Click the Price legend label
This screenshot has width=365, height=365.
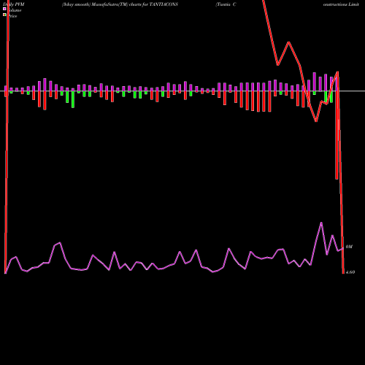[x=12, y=16]
